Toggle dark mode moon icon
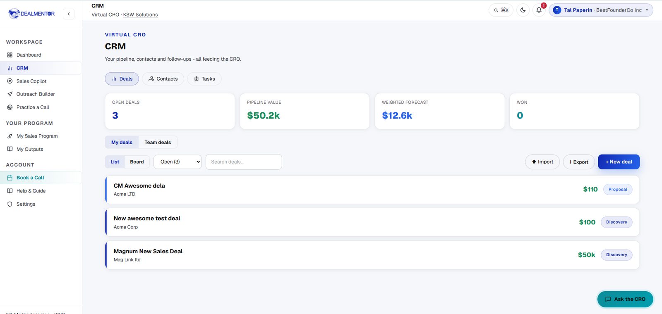662x314 pixels. (x=523, y=10)
